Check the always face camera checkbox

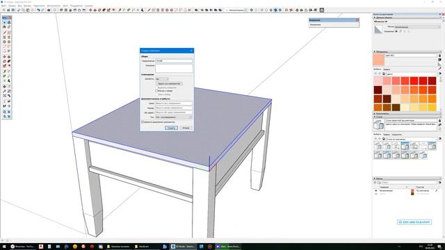[x=156, y=91]
